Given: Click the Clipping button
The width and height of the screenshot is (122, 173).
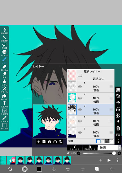Looking at the screenshot, I should [74, 148].
